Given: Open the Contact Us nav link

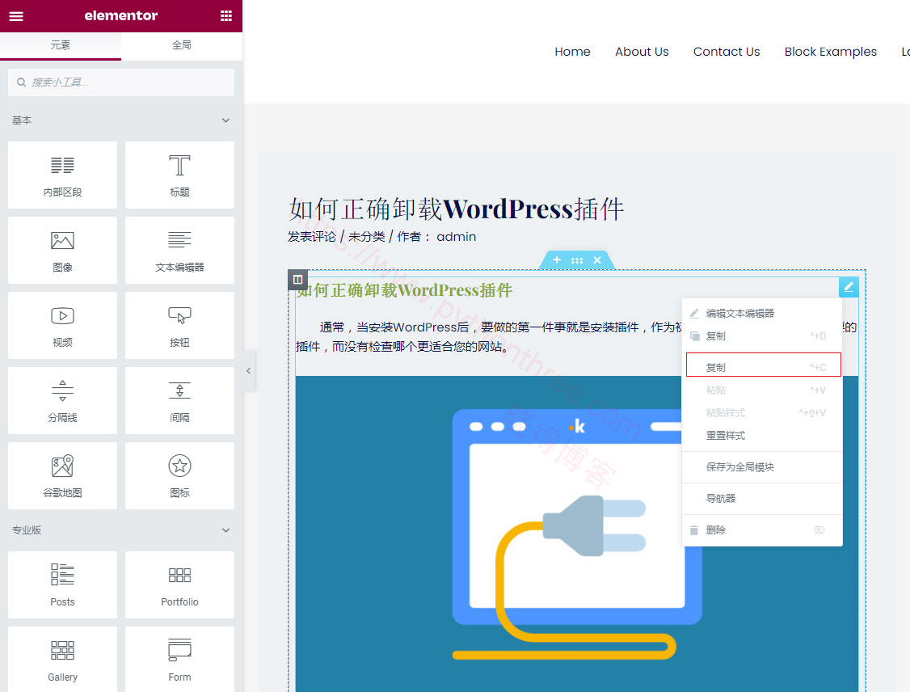Looking at the screenshot, I should [x=727, y=52].
